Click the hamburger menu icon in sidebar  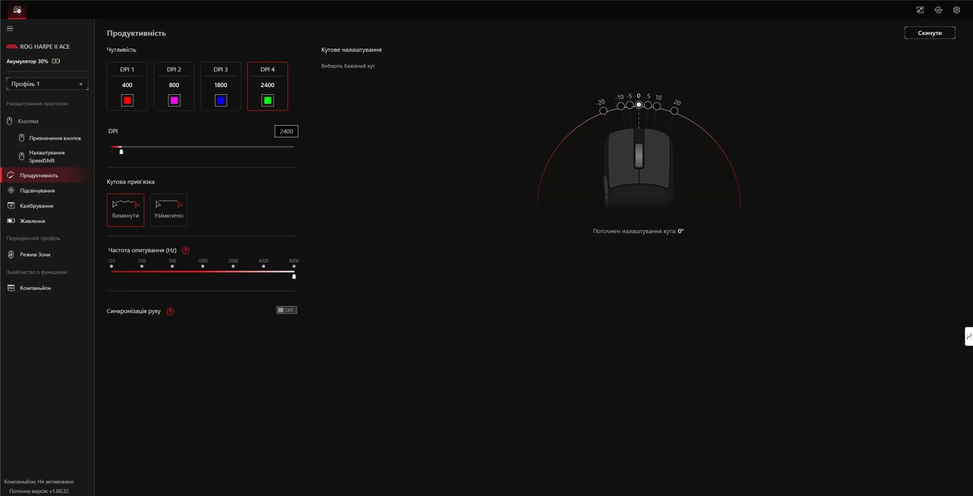(10, 29)
